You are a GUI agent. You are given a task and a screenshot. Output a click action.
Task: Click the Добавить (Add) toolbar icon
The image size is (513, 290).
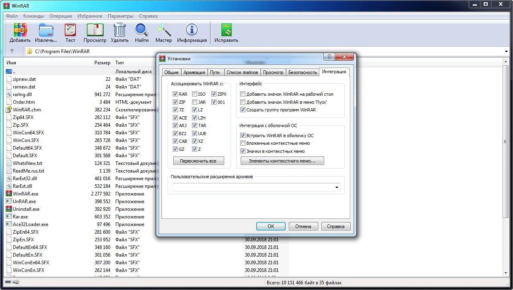click(20, 31)
